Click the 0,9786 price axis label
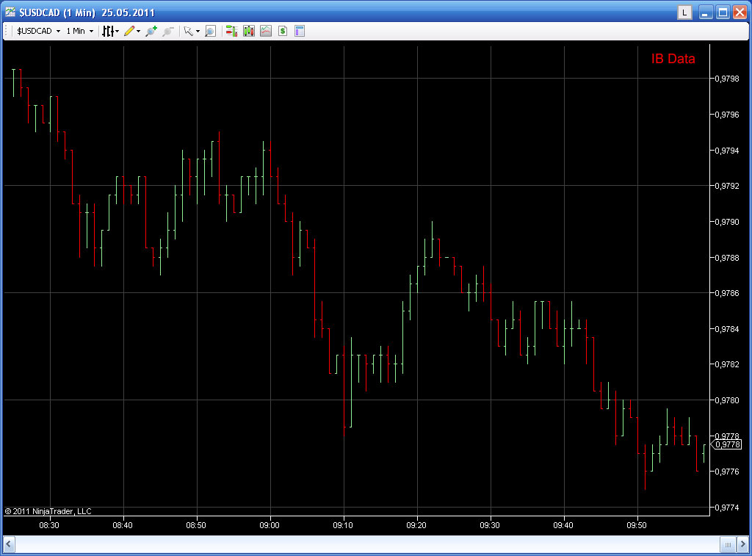The height and width of the screenshot is (556, 752). coord(726,293)
